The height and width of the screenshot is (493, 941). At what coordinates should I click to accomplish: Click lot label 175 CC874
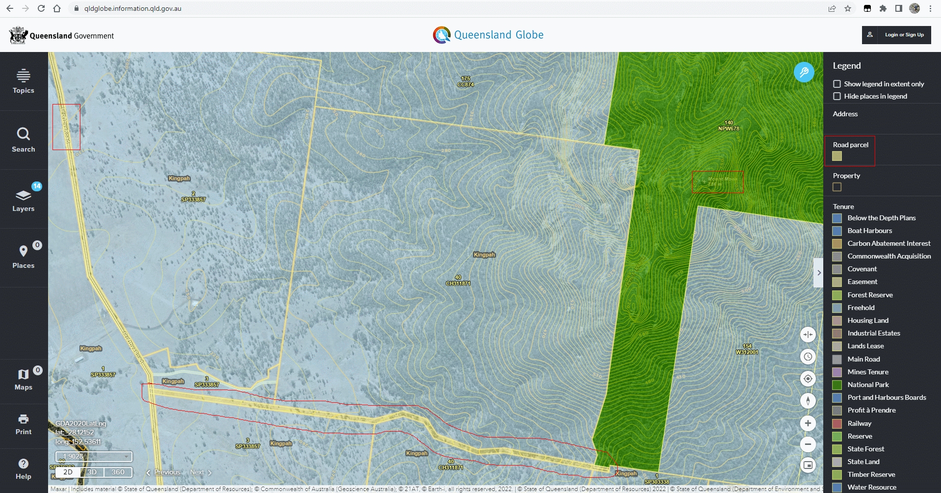click(466, 81)
